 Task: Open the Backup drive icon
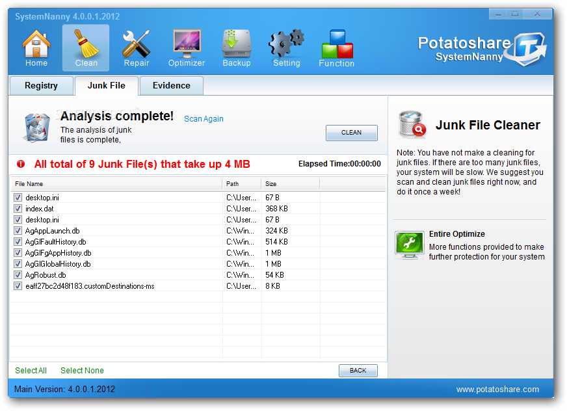coord(237,47)
